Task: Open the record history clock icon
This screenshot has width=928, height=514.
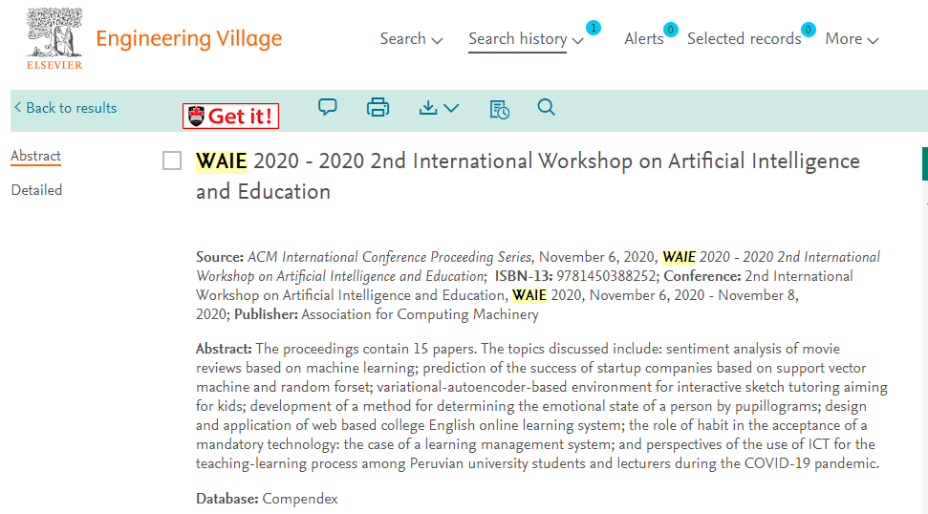Action: (499, 109)
